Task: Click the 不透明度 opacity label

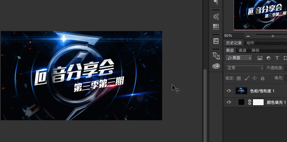Action: coord(275,68)
